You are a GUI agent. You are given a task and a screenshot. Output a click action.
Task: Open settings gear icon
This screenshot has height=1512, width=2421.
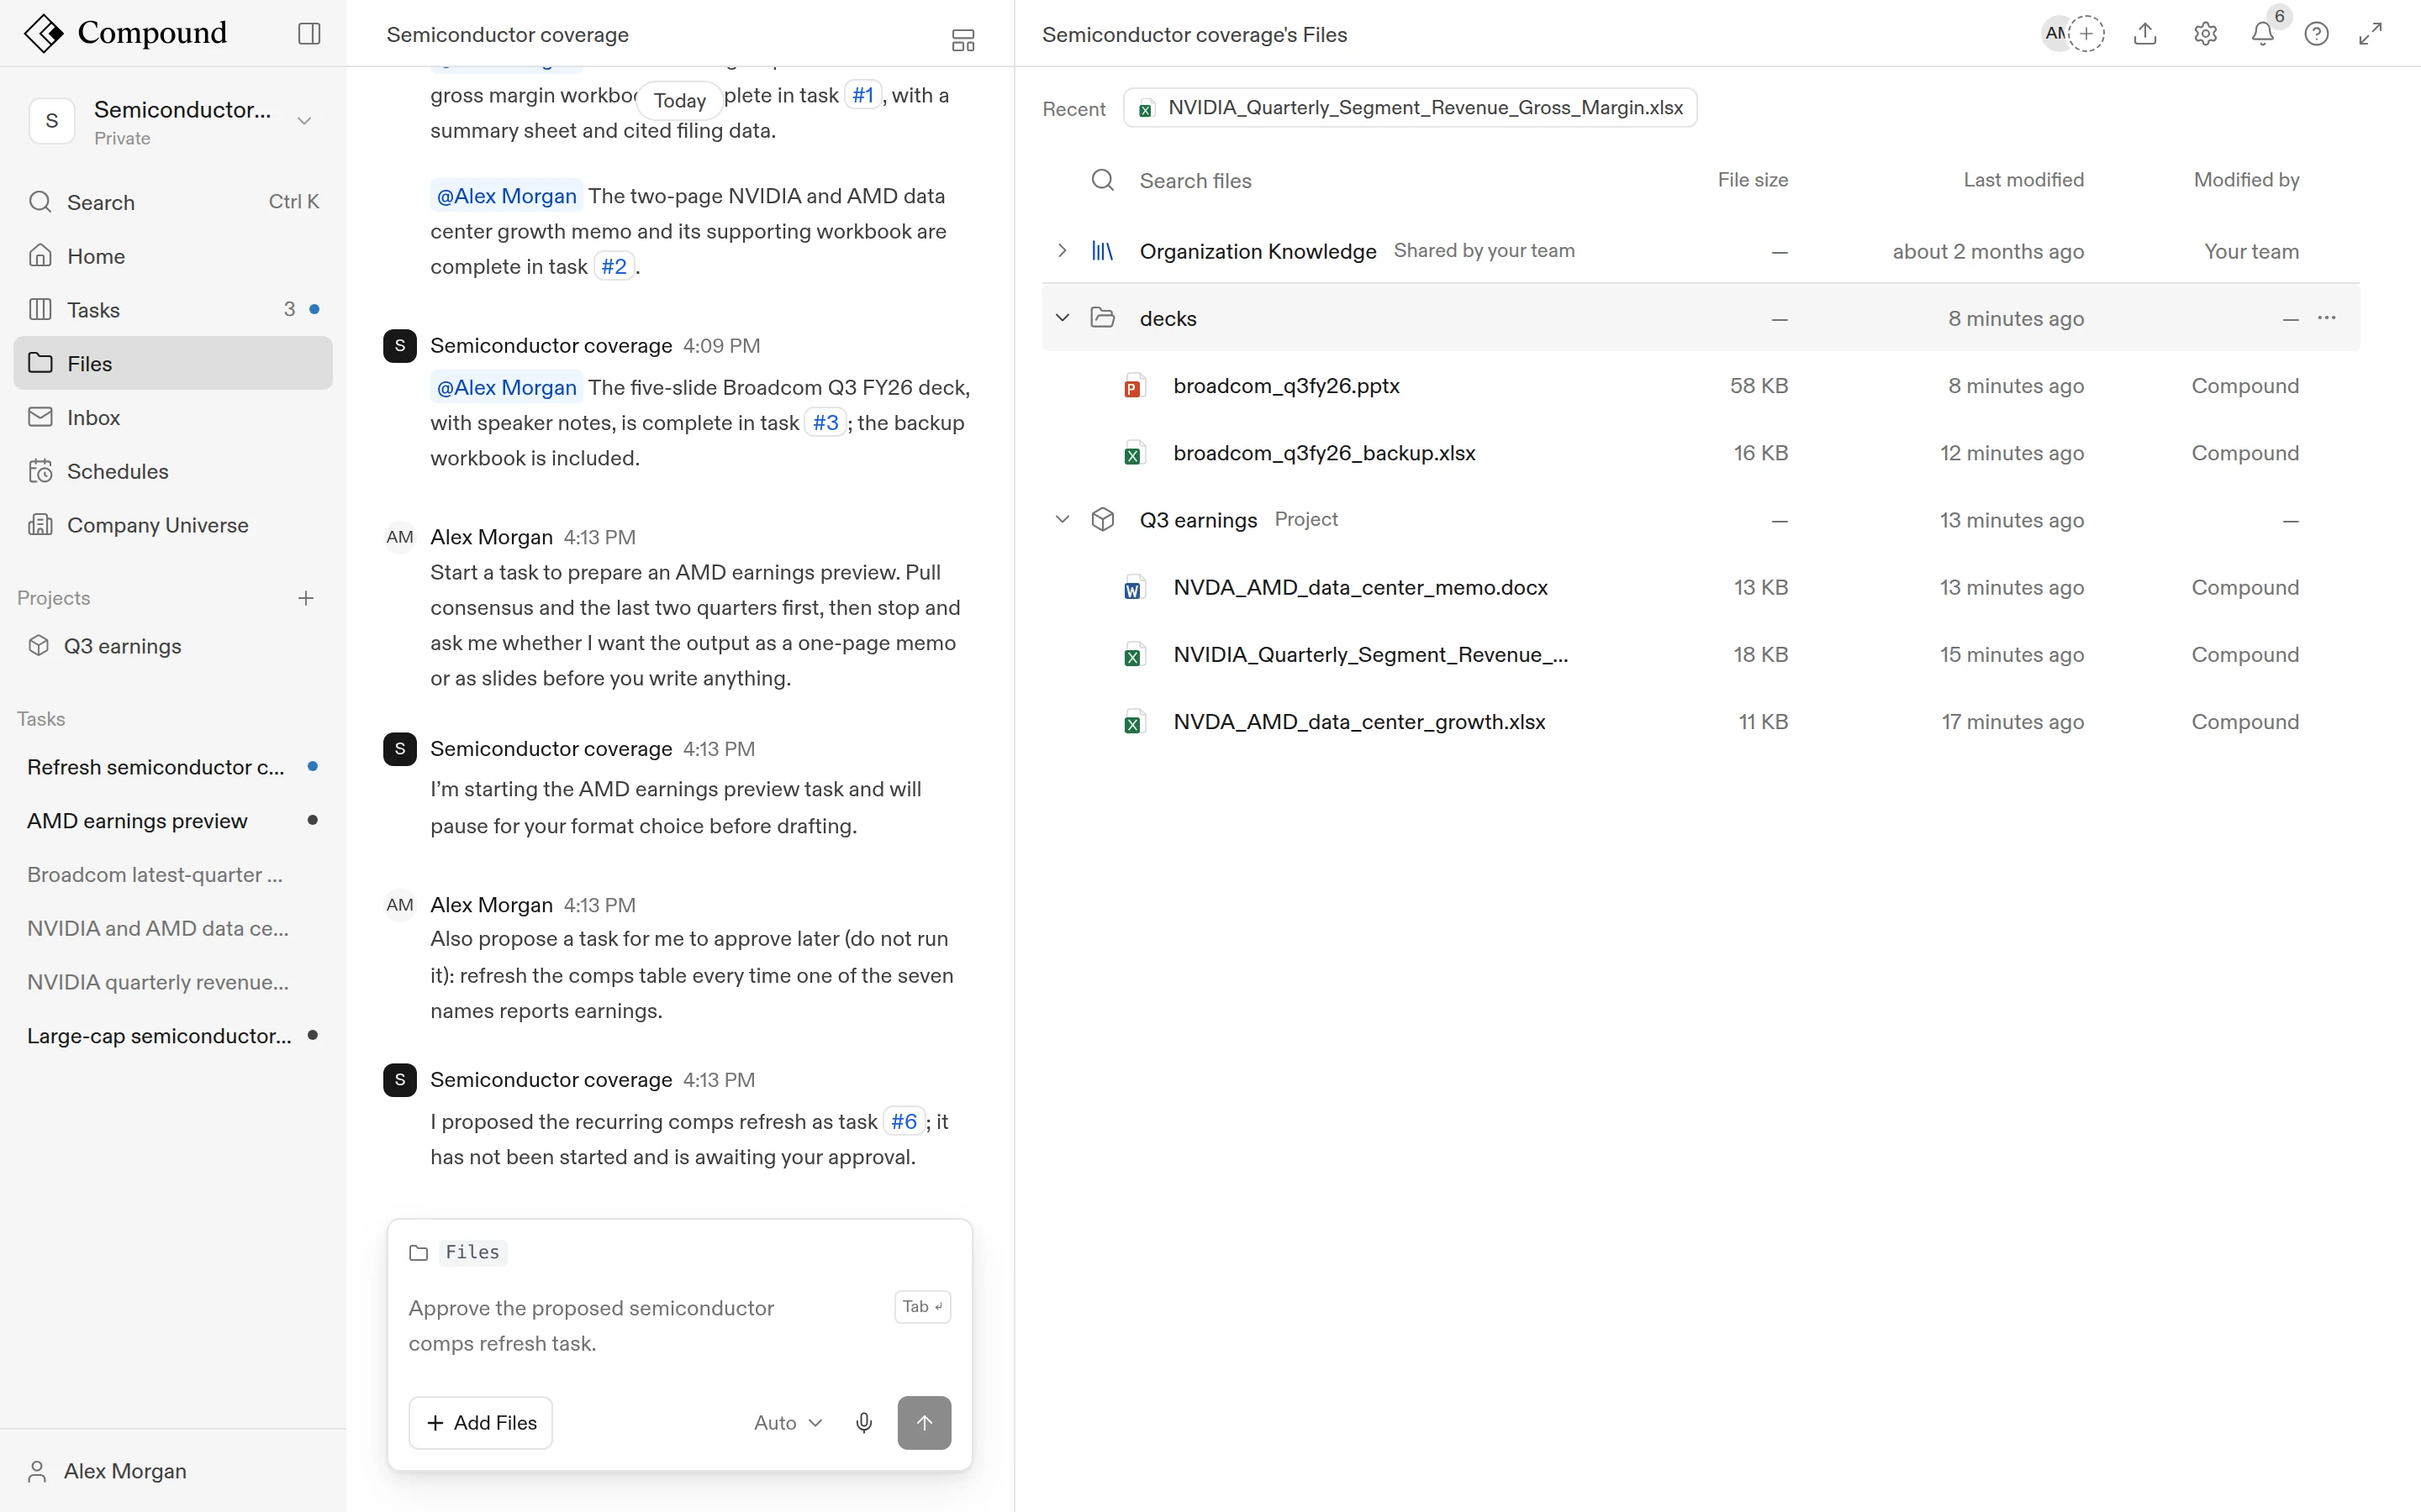point(2205,34)
